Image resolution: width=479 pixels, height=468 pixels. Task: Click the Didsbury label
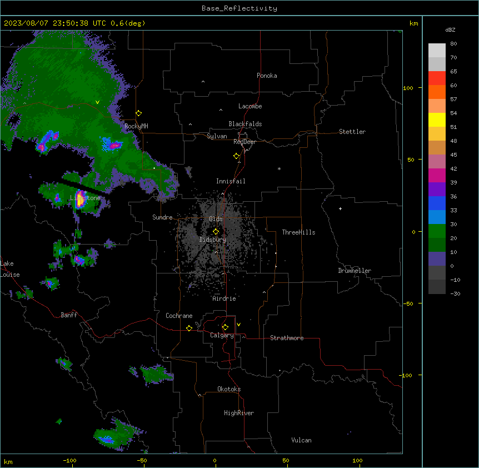[x=213, y=240]
